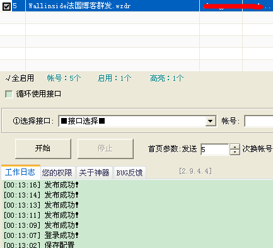273x248 pixels.
Task: Click the version label [2.9.4.4]
Action: [195, 171]
